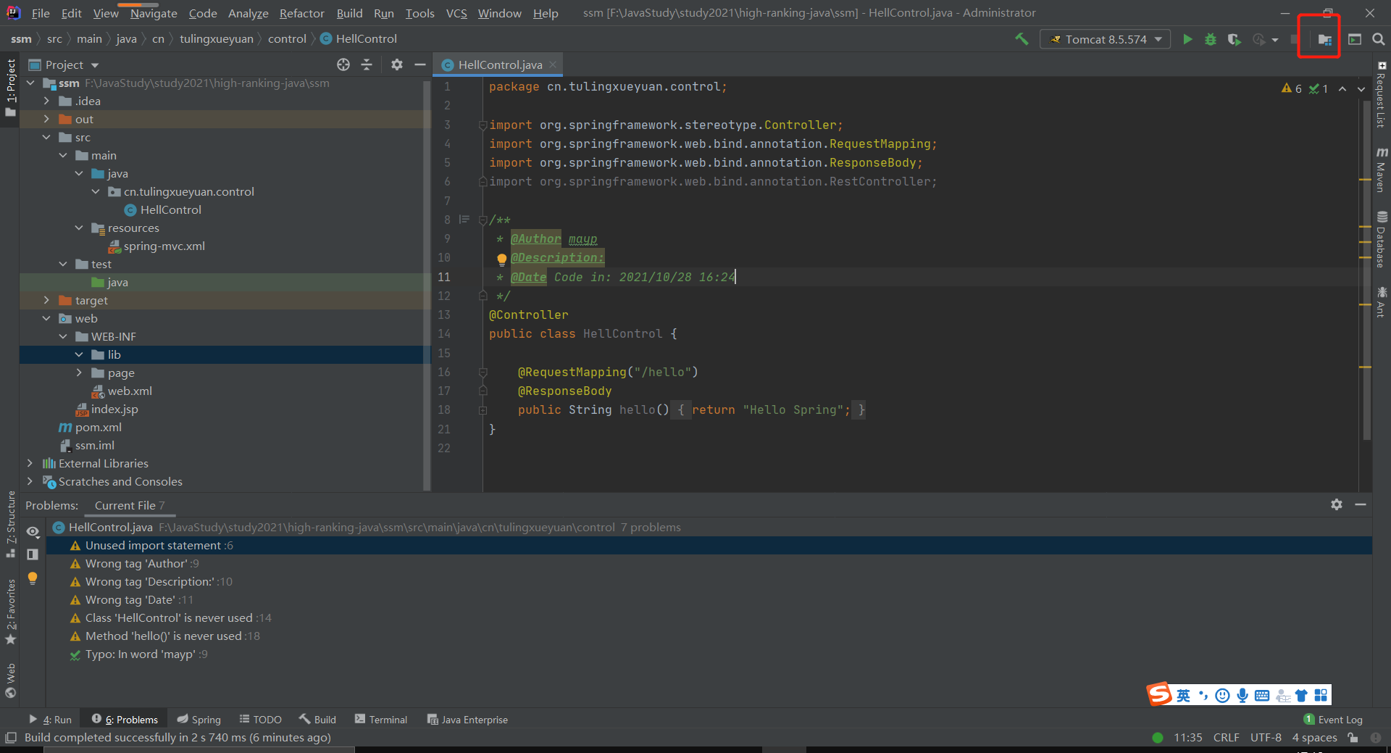
Task: Run the application with Tomcat
Action: point(1187,39)
